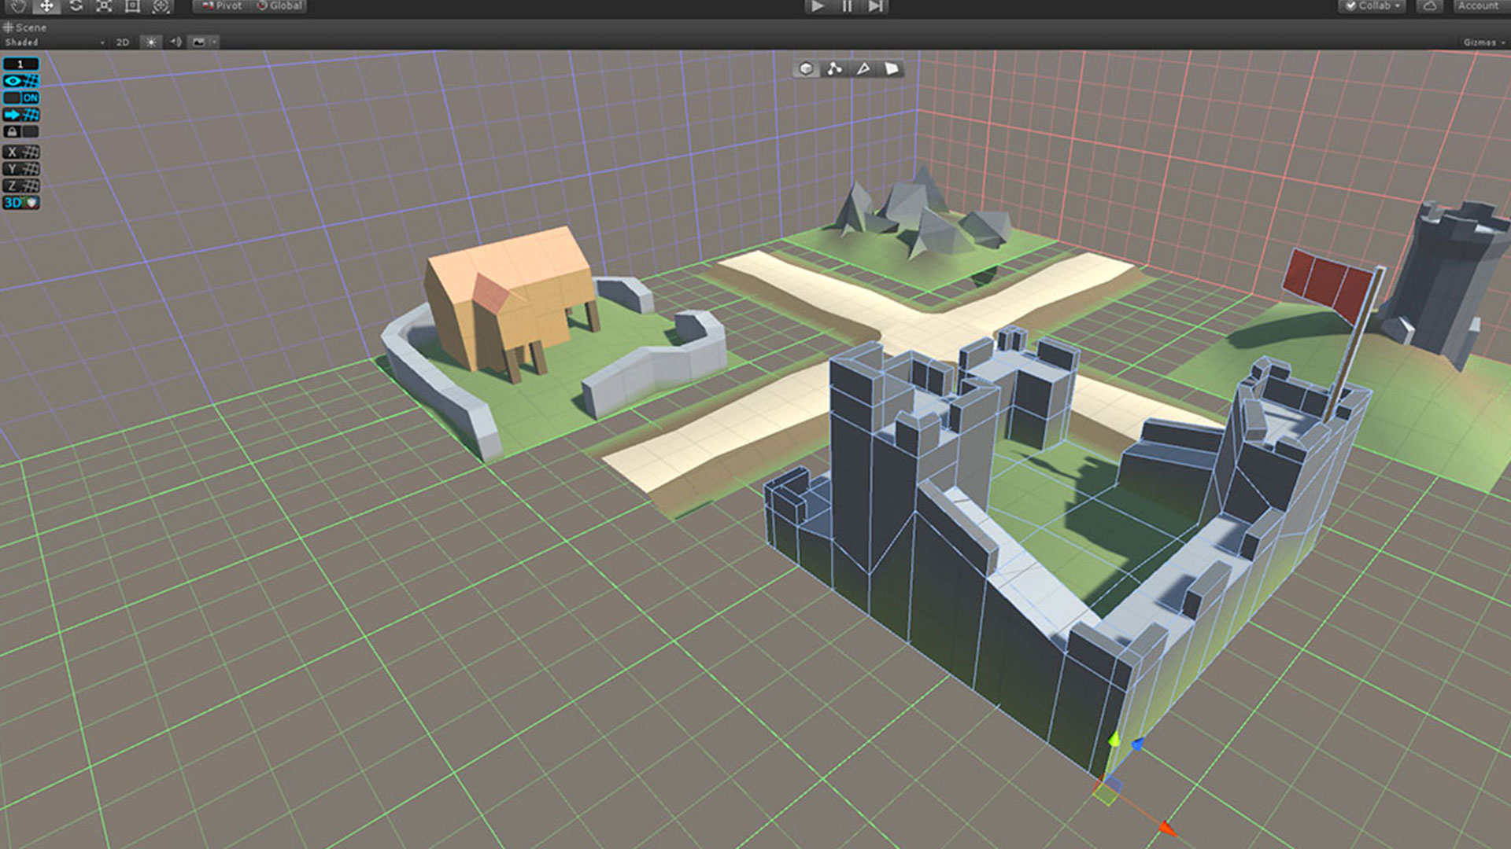
Task: Open the Shaded draw mode dropdown
Action: pyautogui.click(x=54, y=42)
